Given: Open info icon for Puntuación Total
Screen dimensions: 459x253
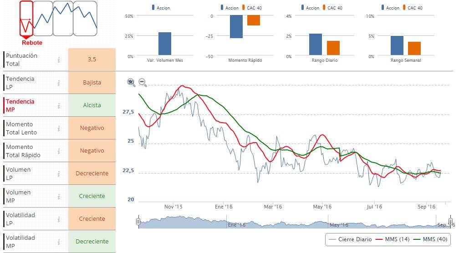Looking at the screenshot, I should click(x=59, y=60).
